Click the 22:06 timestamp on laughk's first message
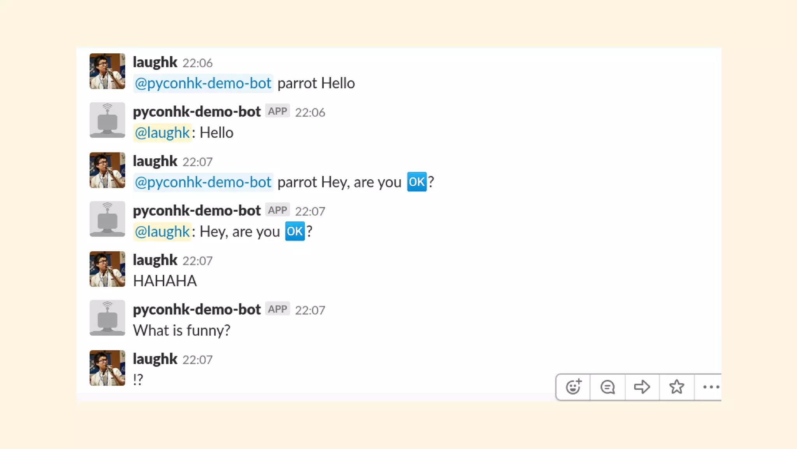This screenshot has width=797, height=449. (x=197, y=63)
